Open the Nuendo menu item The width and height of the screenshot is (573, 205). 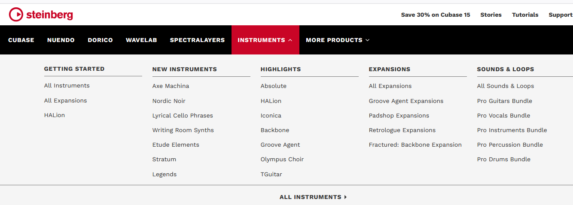[x=61, y=40]
